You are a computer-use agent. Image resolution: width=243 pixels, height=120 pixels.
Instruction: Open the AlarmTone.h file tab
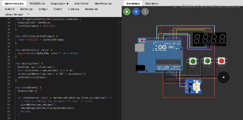click(x=81, y=3)
